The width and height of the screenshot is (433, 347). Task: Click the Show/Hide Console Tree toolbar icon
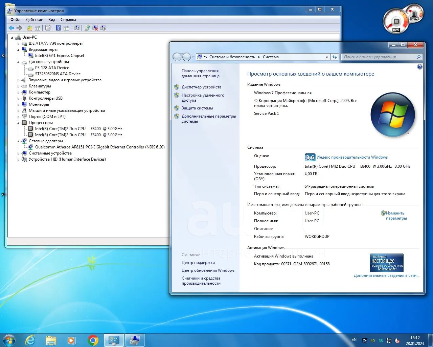(38, 28)
